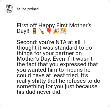
Task: Click the party popper emoji
Action: [56, 31]
